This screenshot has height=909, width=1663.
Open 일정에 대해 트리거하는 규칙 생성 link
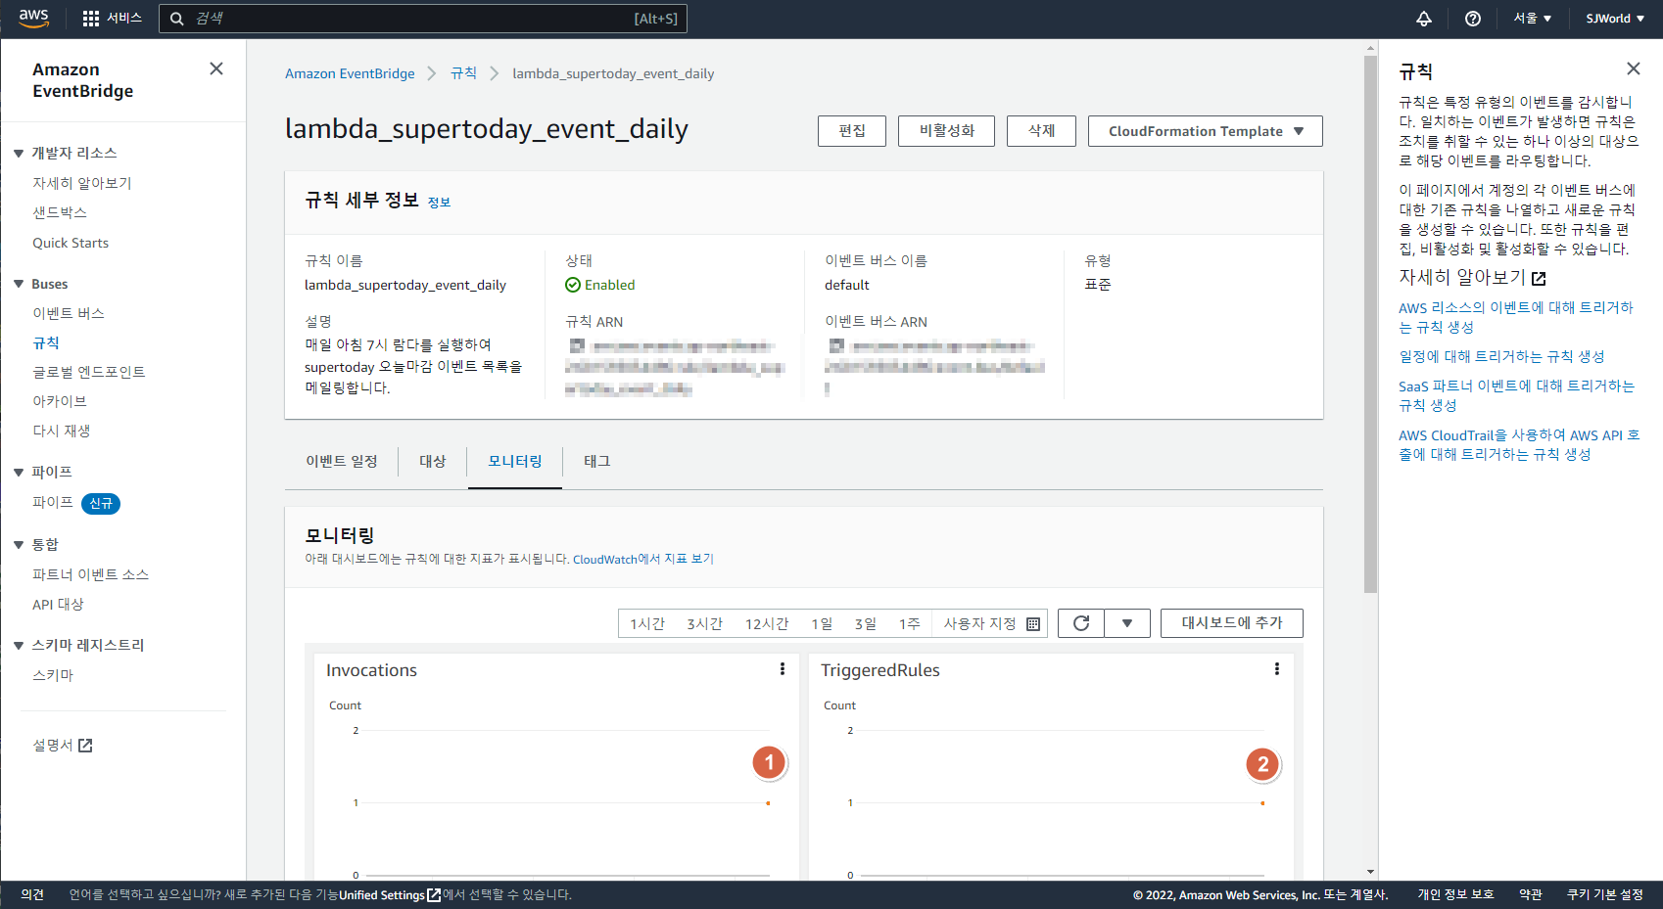1501,357
